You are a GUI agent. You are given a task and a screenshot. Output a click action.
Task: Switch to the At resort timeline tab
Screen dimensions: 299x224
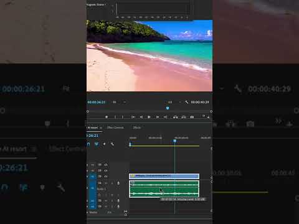pos(92,128)
